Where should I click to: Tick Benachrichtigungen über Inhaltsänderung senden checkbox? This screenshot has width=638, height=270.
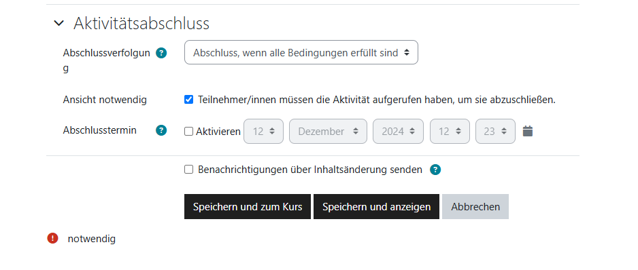189,170
